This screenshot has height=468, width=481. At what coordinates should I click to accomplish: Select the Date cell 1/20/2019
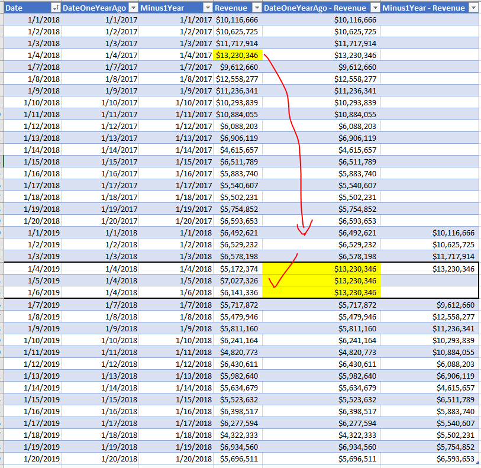(x=33, y=459)
